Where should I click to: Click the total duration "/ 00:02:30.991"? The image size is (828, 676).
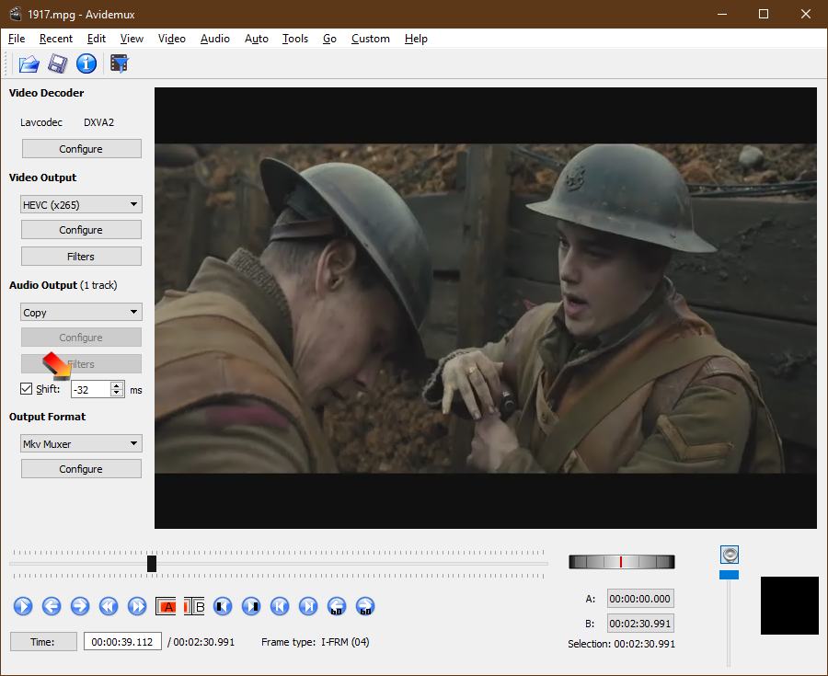pos(201,642)
